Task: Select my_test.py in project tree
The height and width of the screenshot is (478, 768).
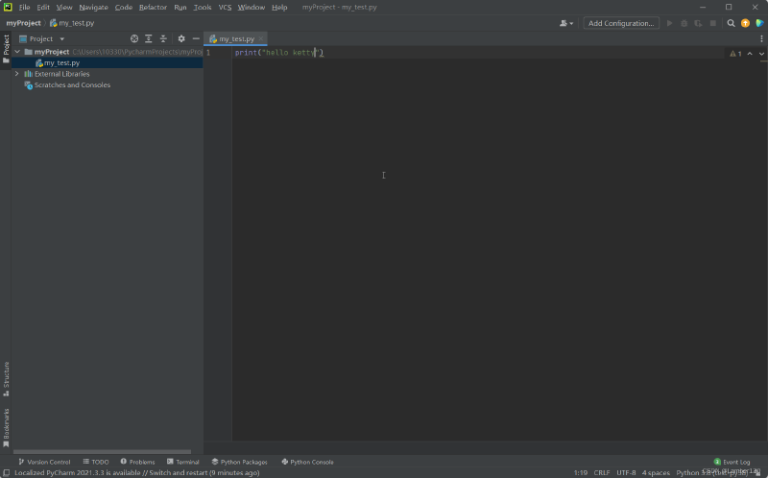Action: [x=107, y=62]
